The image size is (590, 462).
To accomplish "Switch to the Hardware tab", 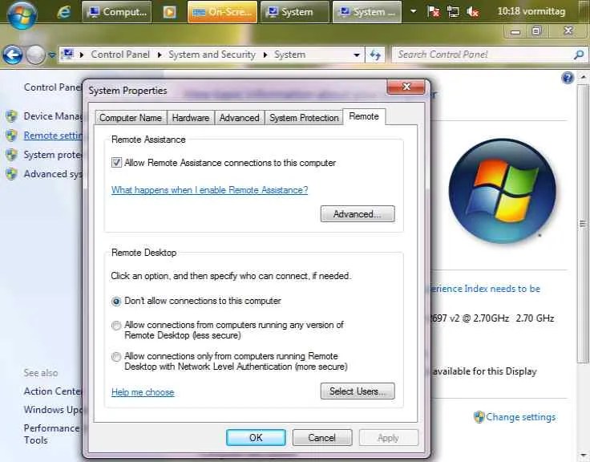I will pos(191,118).
